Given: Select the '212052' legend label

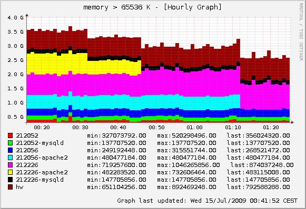Looking at the screenshot, I should tap(27, 135).
